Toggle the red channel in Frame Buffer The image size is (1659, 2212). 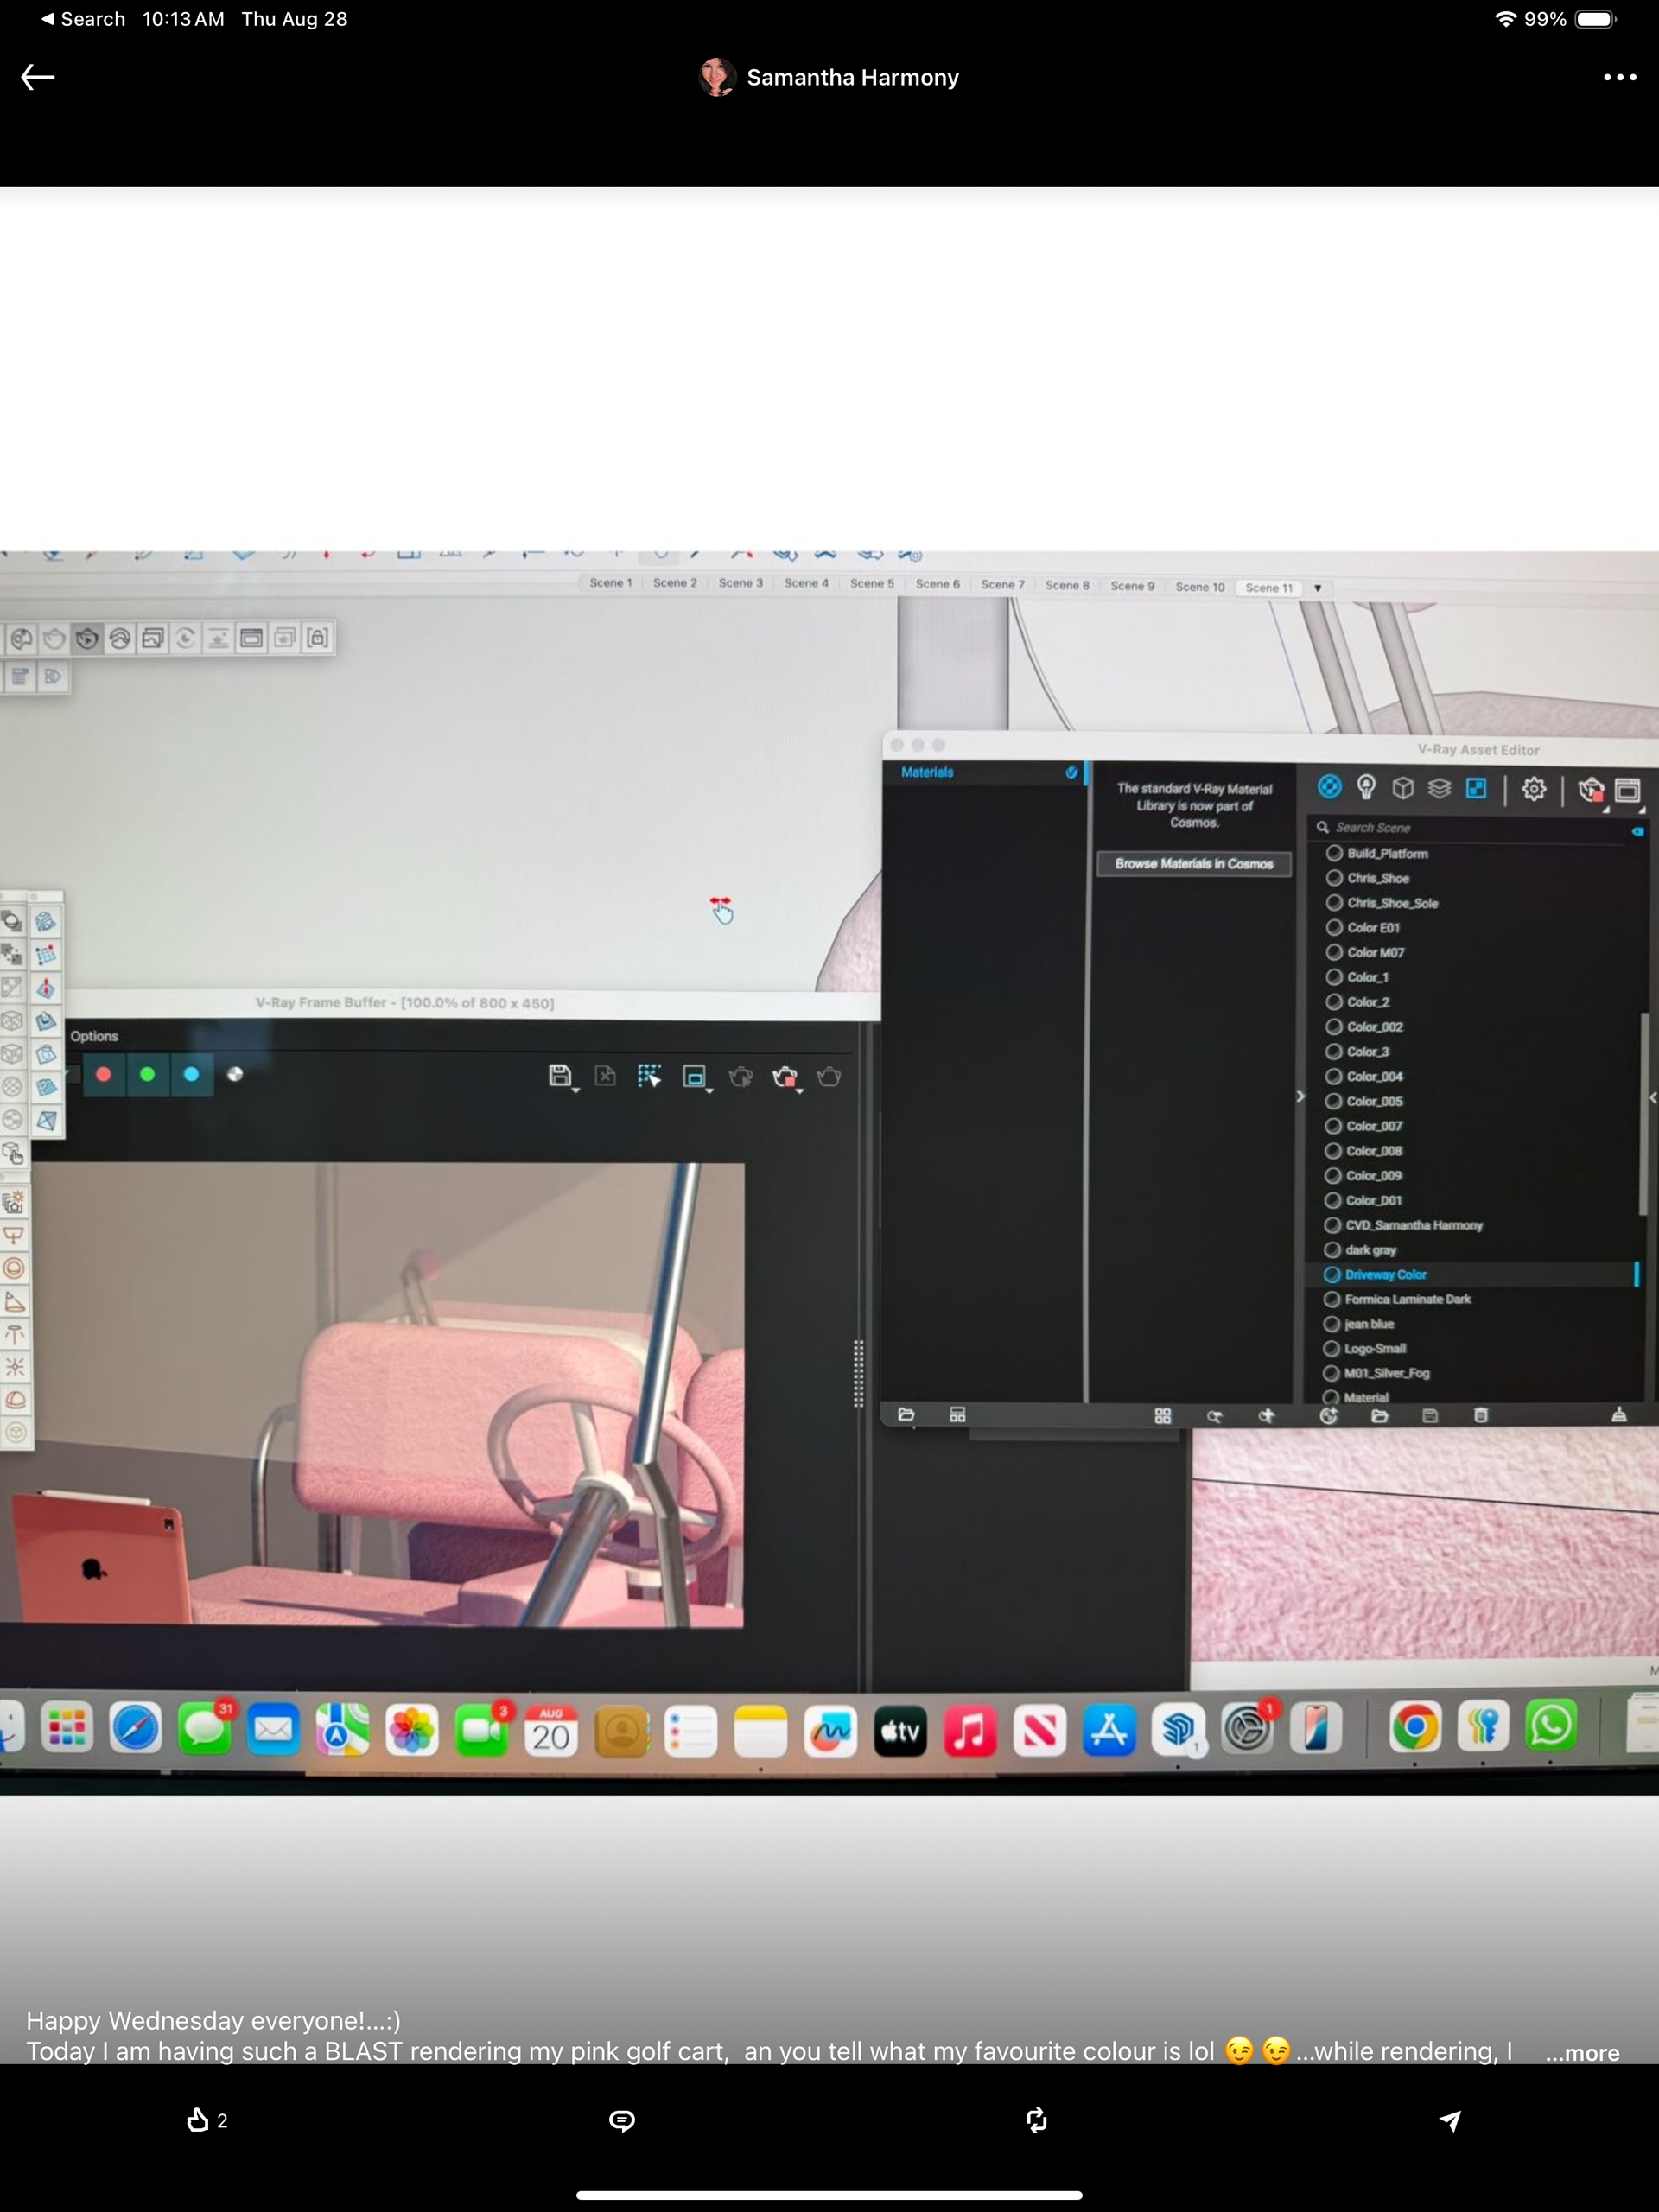pos(103,1074)
